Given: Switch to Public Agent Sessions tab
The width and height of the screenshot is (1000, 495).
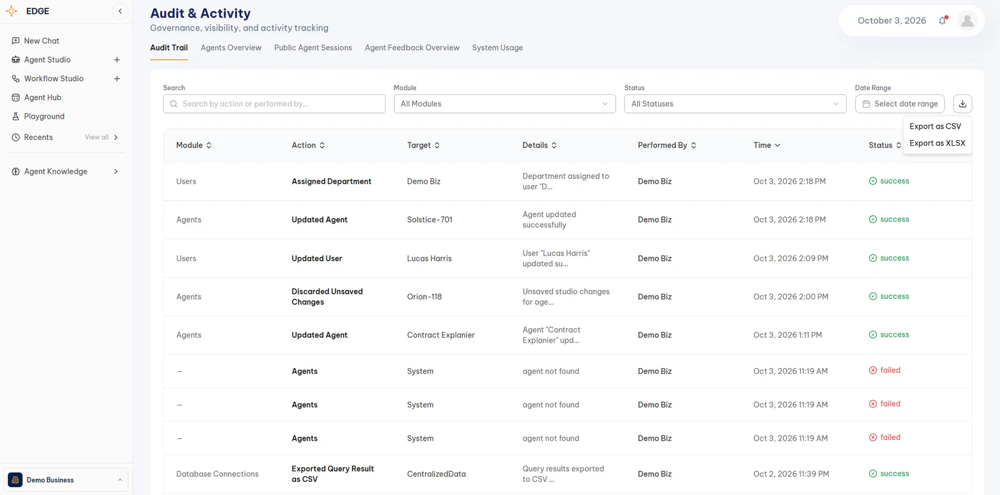Looking at the screenshot, I should click(313, 47).
